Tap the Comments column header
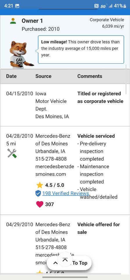 click(90, 76)
